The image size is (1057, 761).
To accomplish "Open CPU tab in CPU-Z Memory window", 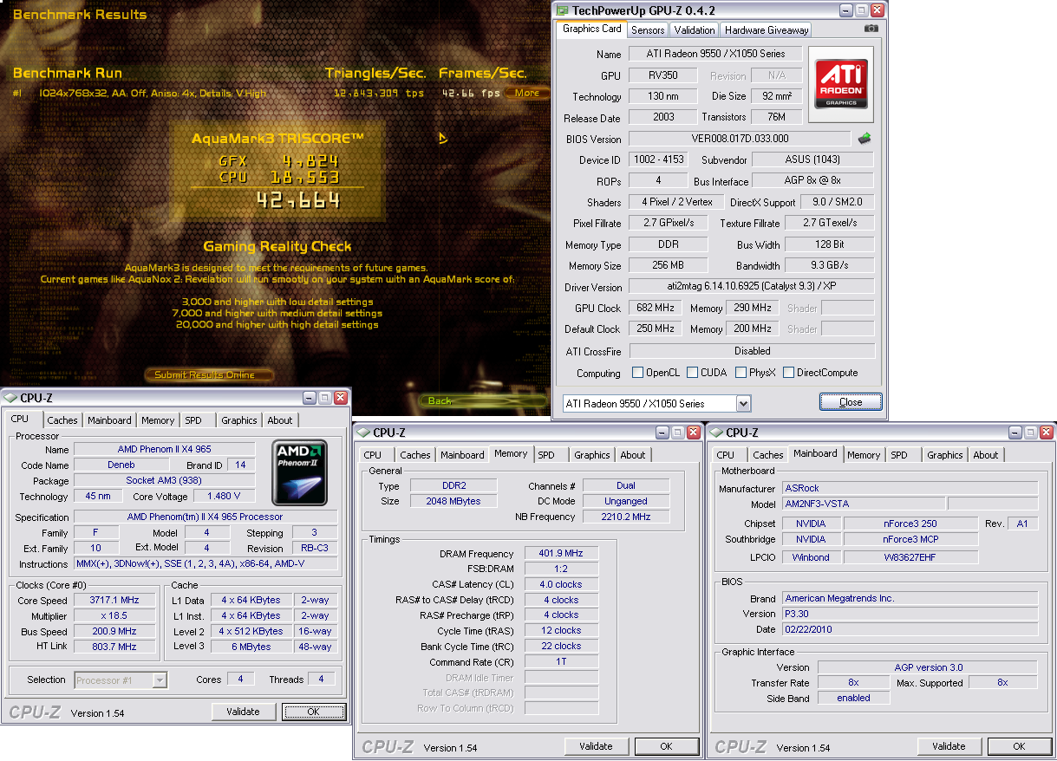I will (373, 455).
